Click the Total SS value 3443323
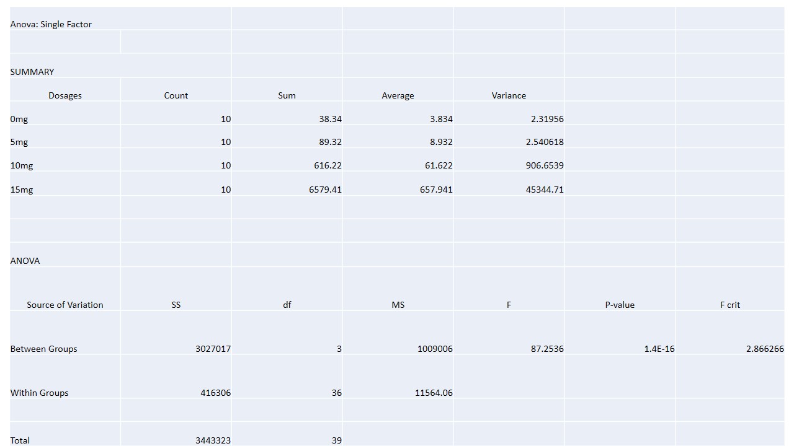 pos(213,440)
